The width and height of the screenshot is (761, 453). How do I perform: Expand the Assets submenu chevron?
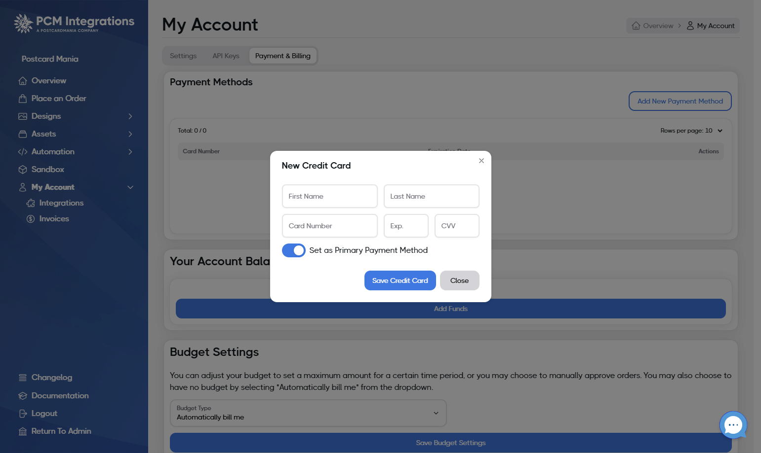[x=130, y=134]
